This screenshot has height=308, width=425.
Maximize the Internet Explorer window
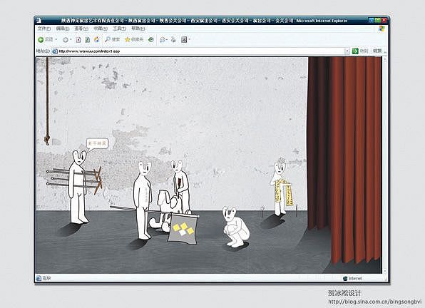pyautogui.click(x=378, y=20)
